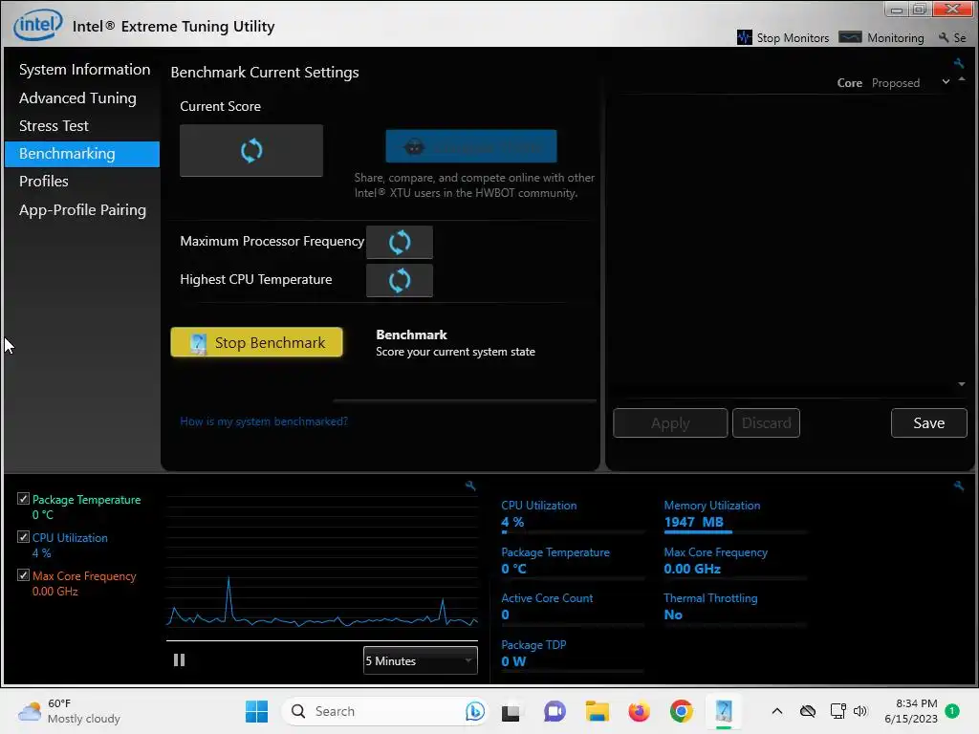Click the Highest CPU Temperature refresh icon

coord(399,280)
